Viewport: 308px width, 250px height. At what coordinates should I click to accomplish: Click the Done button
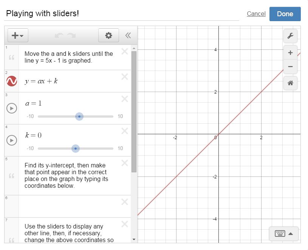click(285, 14)
